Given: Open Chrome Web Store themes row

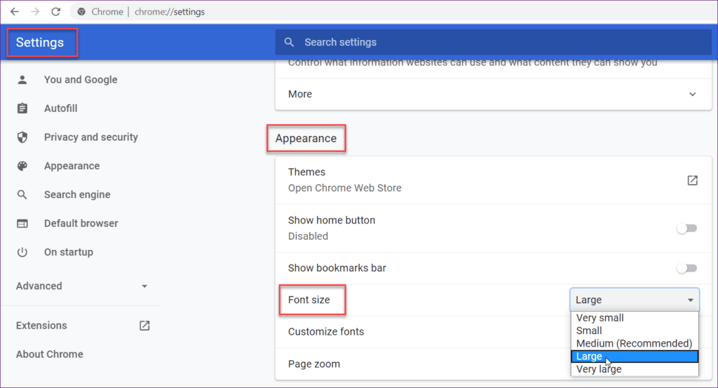Looking at the screenshot, I should point(493,180).
